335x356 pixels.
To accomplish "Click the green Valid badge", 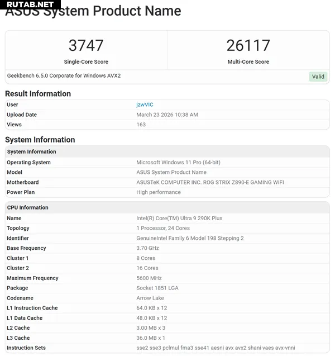I will [x=318, y=77].
